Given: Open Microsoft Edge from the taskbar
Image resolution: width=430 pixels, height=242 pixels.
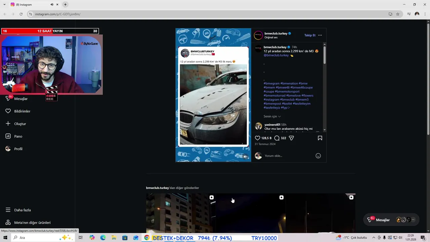Looking at the screenshot, I should pos(103,238).
